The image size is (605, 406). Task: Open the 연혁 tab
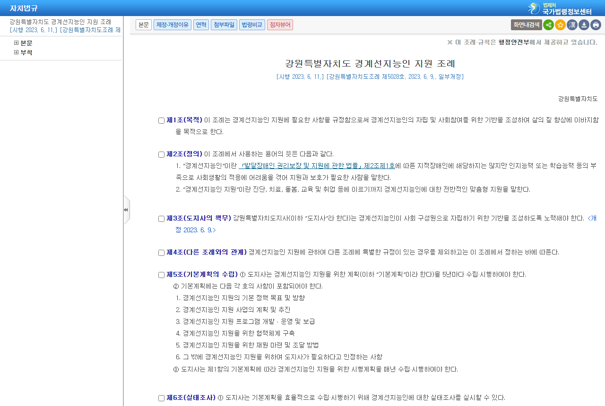pos(201,25)
